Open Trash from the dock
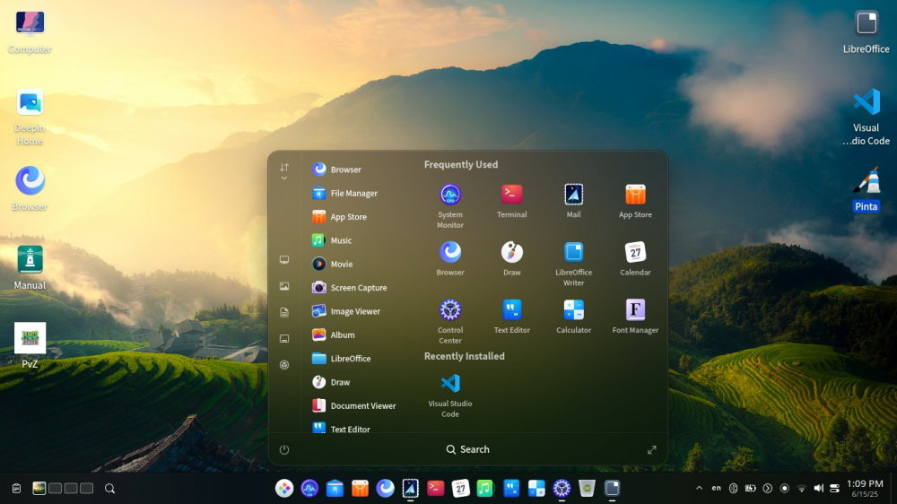The image size is (897, 504). point(587,488)
